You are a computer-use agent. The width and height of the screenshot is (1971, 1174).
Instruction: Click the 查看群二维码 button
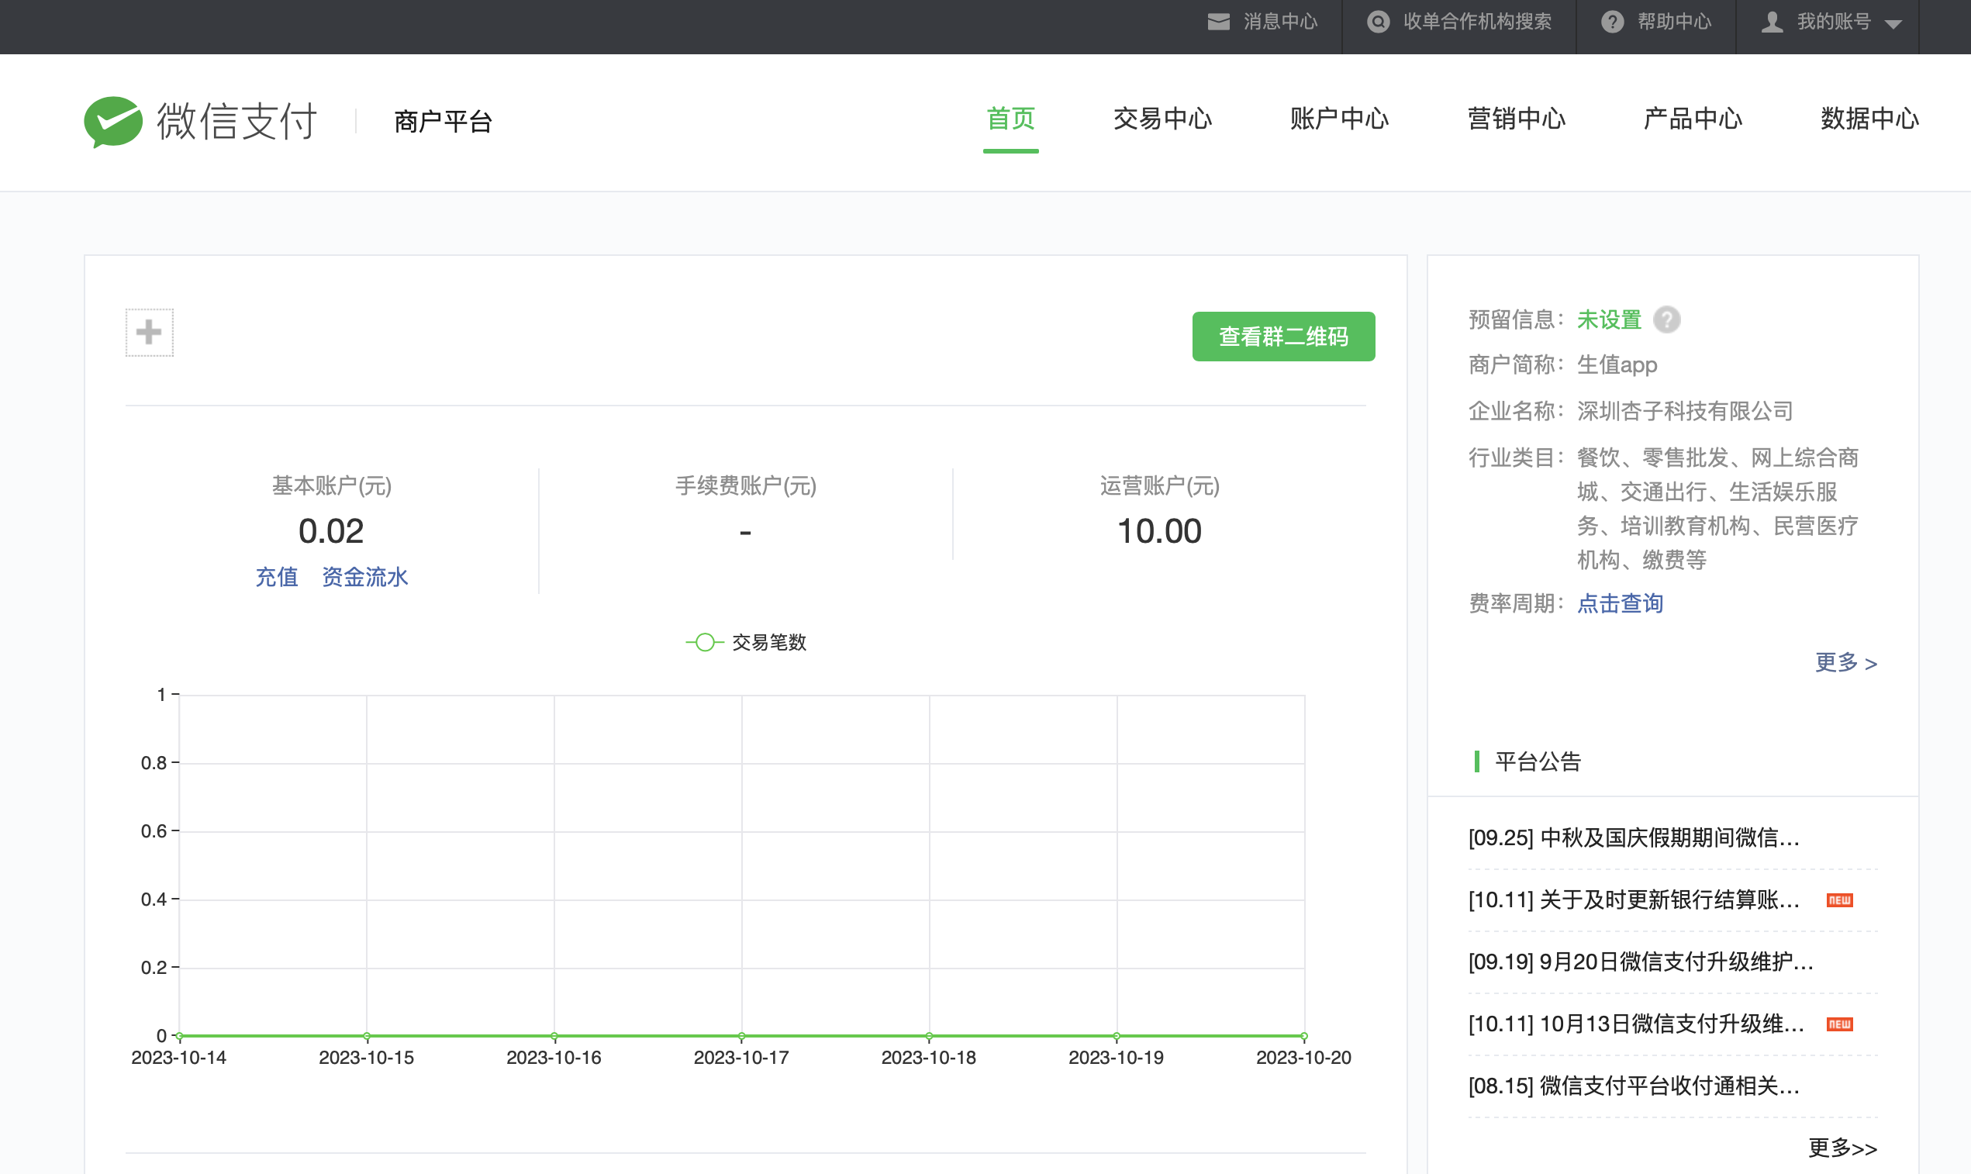pyautogui.click(x=1283, y=337)
